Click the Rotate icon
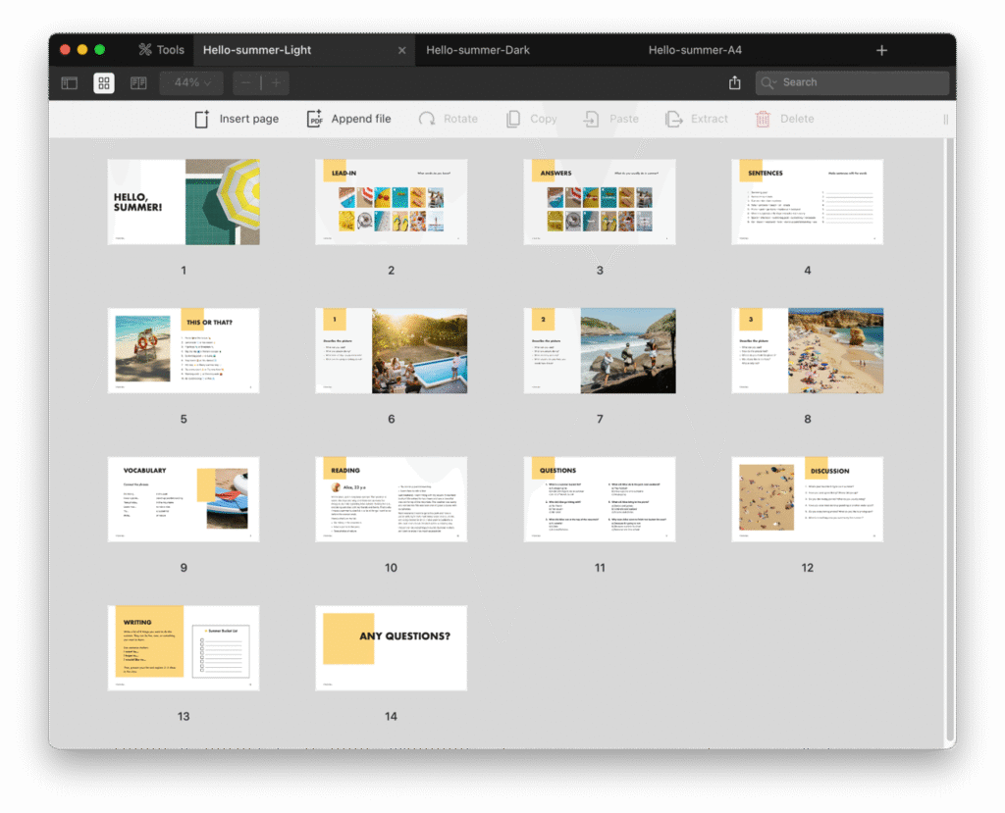This screenshot has width=1005, height=813. point(427,119)
